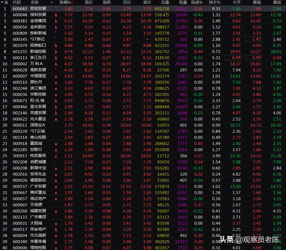Click the R marker icon for 金科股份

tap(56, 27)
